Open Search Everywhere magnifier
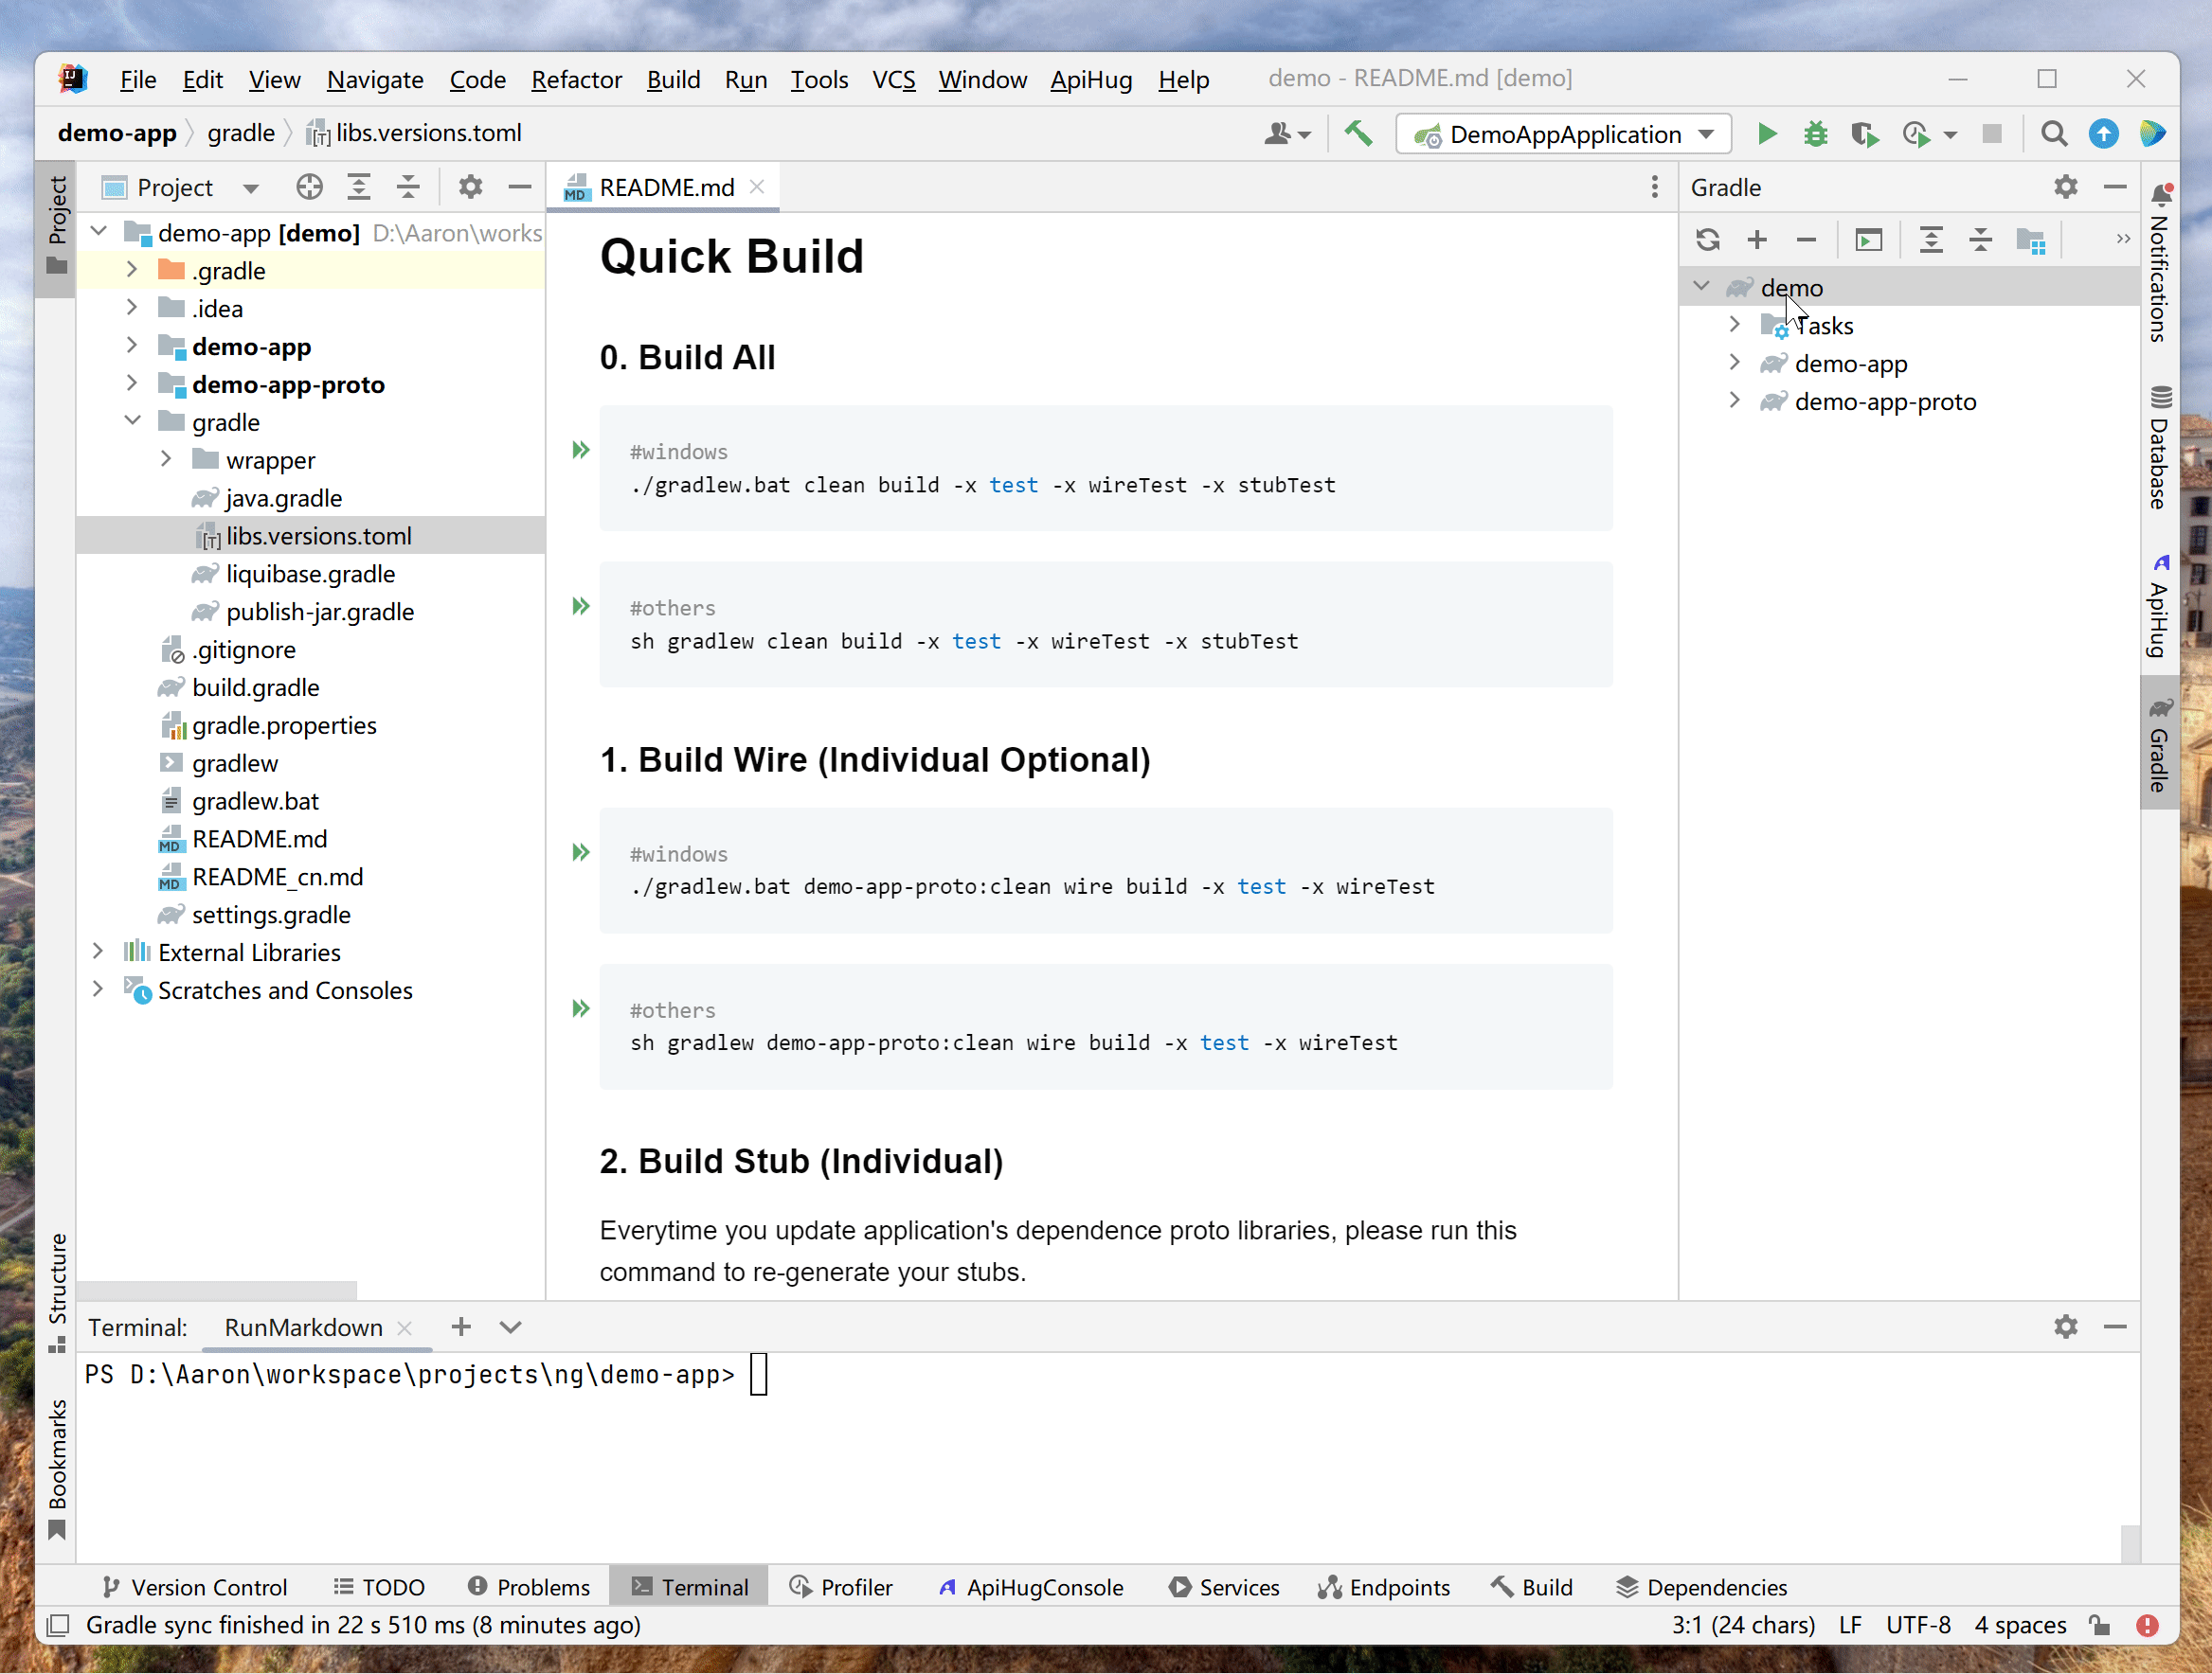This screenshot has width=2212, height=1674. [2054, 134]
